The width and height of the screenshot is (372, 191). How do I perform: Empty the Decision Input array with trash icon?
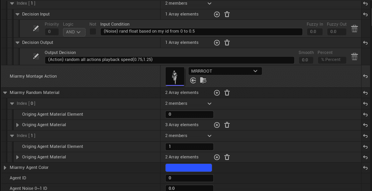[x=227, y=14]
